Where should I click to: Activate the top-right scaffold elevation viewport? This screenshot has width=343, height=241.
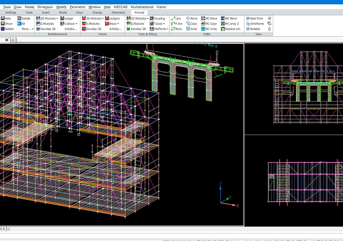point(294,89)
